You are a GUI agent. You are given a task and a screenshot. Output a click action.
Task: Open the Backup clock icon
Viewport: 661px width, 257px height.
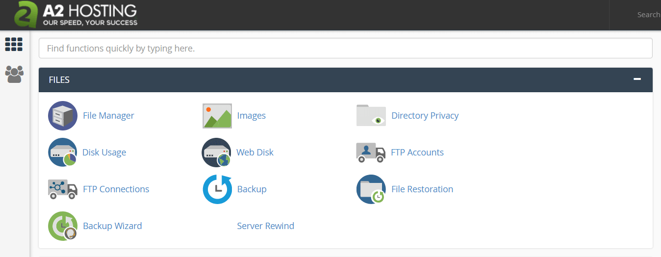click(217, 189)
